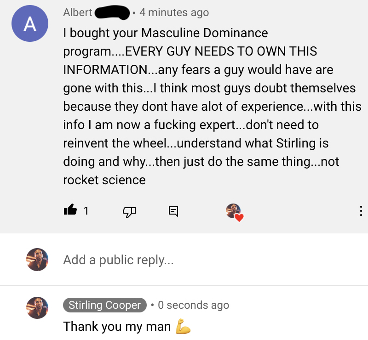Click the like count number '1'
The height and width of the screenshot is (340, 368).
(86, 211)
